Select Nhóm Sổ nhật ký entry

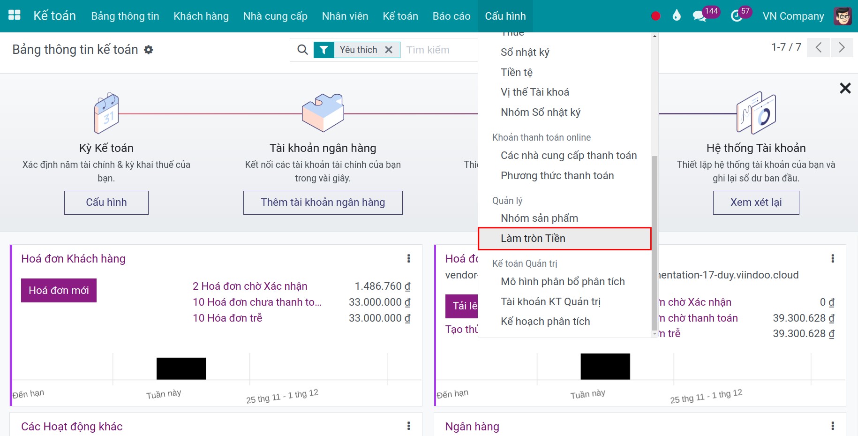pyautogui.click(x=564, y=112)
